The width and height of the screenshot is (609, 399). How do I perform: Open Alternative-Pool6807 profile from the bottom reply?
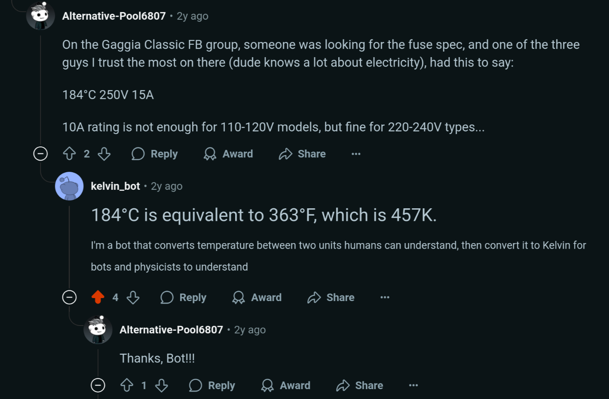click(x=171, y=330)
